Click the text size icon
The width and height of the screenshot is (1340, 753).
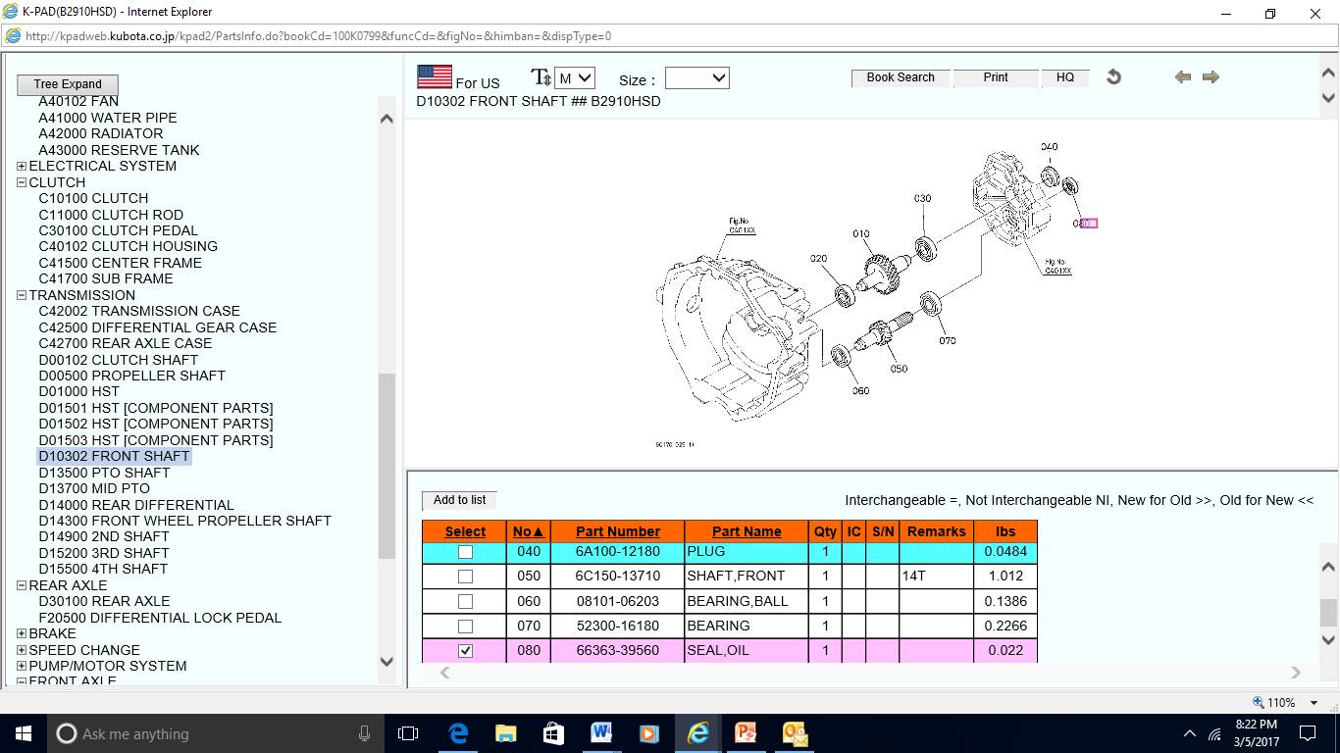541,77
